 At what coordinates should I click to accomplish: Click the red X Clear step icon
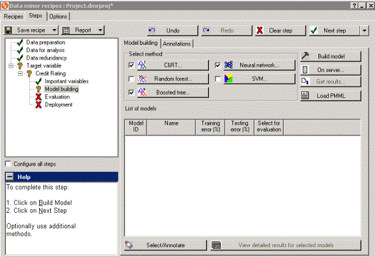(260, 31)
